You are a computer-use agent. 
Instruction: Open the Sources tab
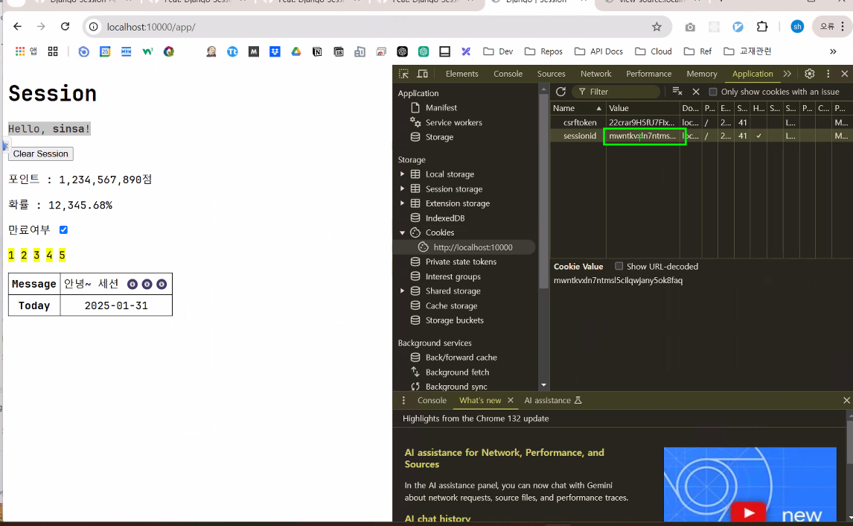click(x=551, y=74)
